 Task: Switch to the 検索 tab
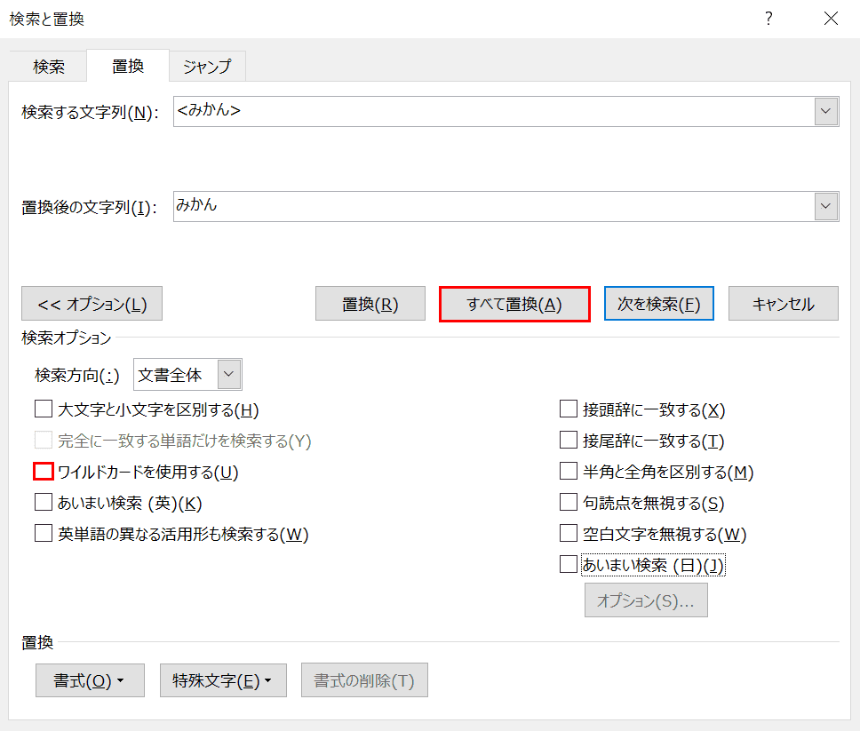tap(48, 67)
